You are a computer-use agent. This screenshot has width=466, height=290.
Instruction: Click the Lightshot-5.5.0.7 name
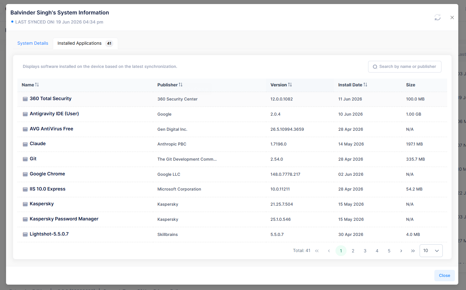pyautogui.click(x=49, y=234)
